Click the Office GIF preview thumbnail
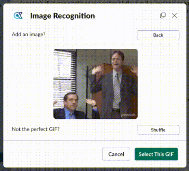Screen dimensions: 189x171 click(x=96, y=84)
